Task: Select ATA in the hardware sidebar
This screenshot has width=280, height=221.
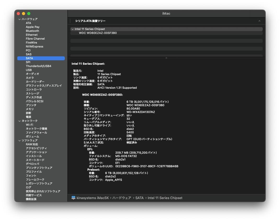Action: tap(28, 23)
